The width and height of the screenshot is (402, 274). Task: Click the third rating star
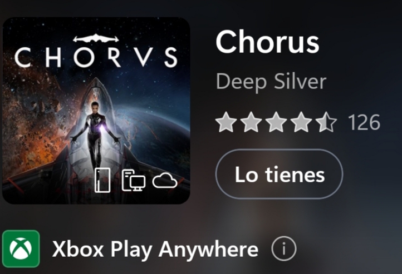coord(276,122)
